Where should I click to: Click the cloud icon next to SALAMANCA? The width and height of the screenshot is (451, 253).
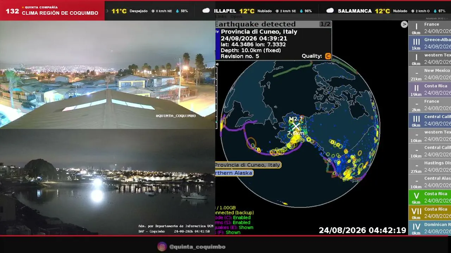click(330, 11)
